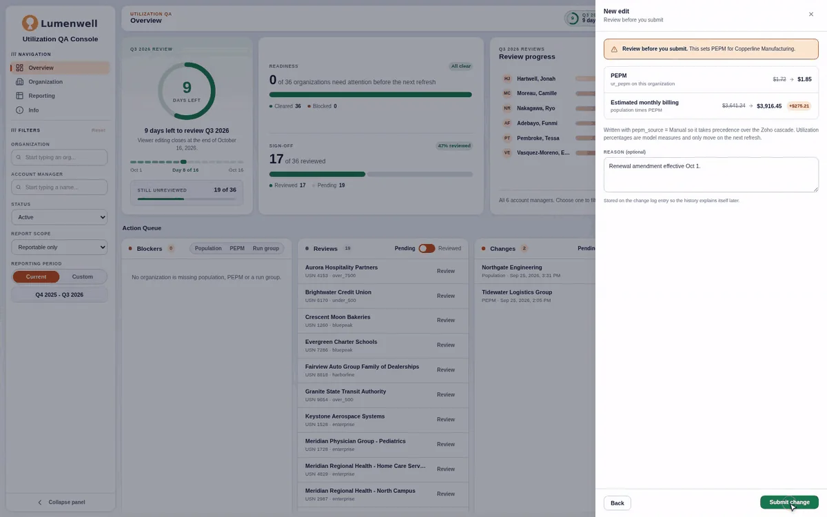Viewport: 827px width, 517px height.
Task: Click the Info circle icon
Action: (19, 110)
